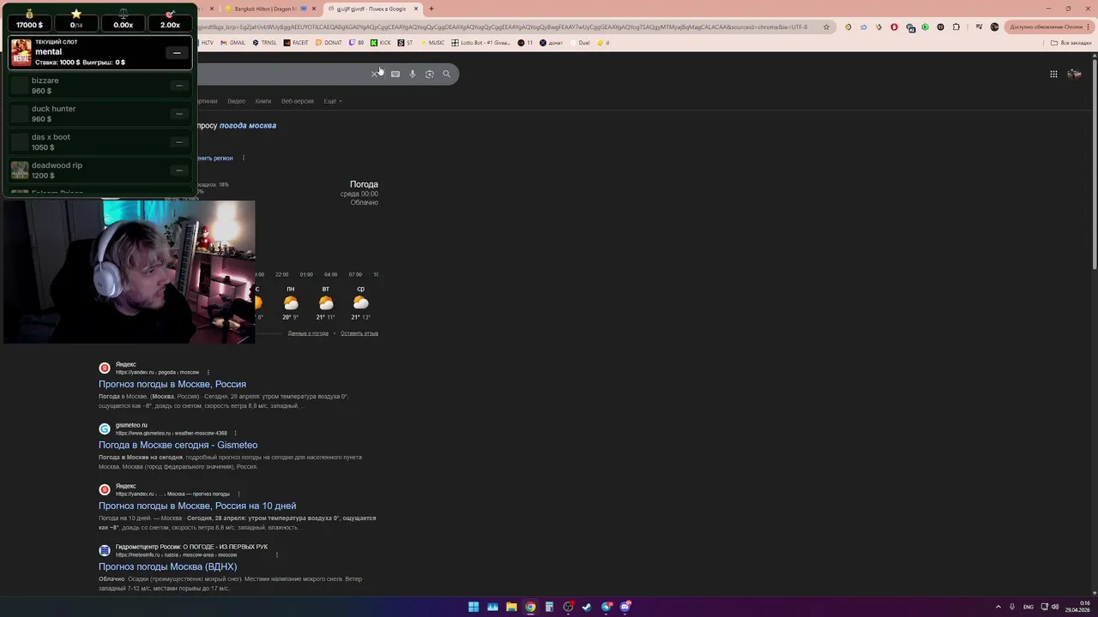Open the ST bookmark

[x=406, y=42]
